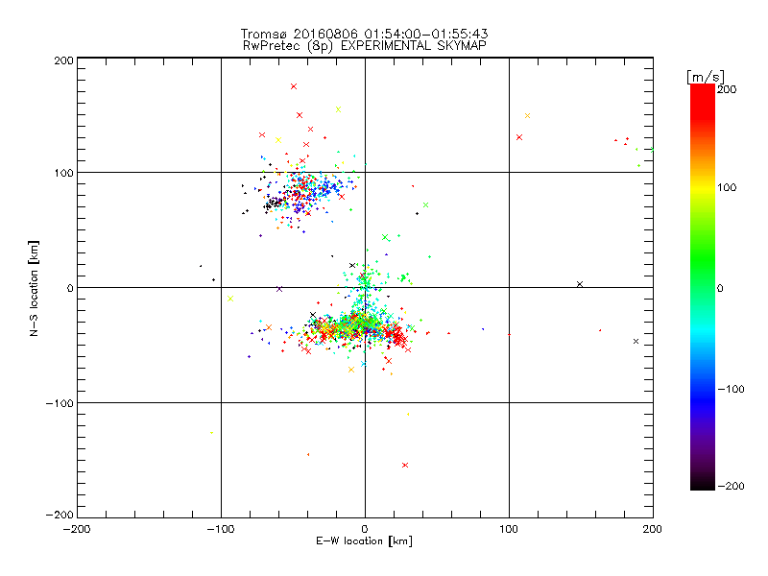Select the '[m/s]' unit label above colorbar
The height and width of the screenshot is (576, 768).
(706, 77)
